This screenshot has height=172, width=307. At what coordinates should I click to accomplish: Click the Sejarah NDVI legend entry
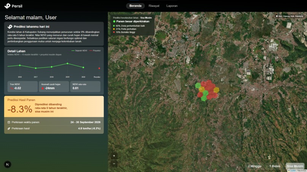pyautogui.click(x=79, y=50)
